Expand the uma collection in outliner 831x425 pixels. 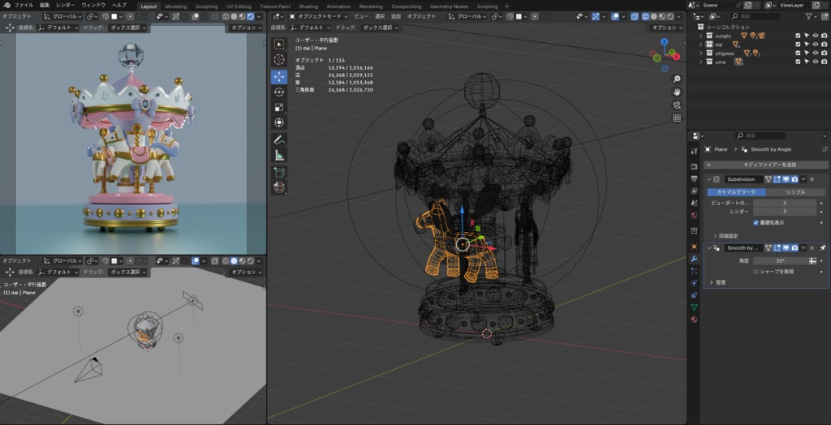coord(702,62)
